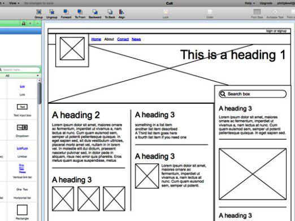Screen dimensions: 295x221
Task: Click the Upgrade menu item
Action: click(x=266, y=3)
